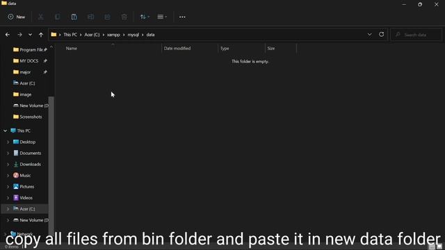Image resolution: width=445 pixels, height=250 pixels.
Task: Sort by Size column header
Action: (x=271, y=49)
